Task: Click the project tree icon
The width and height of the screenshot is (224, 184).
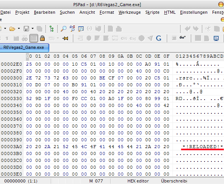Action: click(52, 29)
